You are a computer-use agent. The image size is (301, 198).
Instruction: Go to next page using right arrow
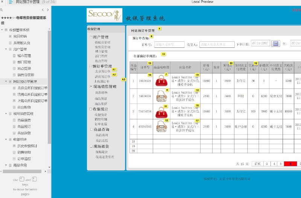(48, 10)
